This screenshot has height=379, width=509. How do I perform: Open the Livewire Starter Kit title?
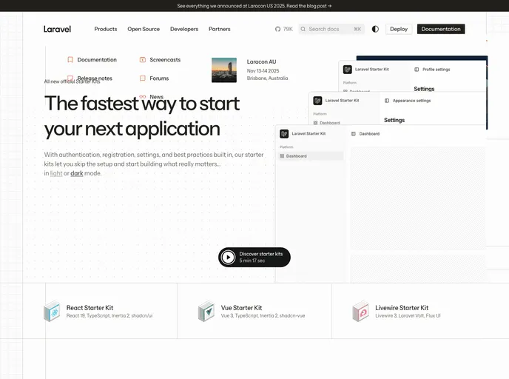coord(402,307)
